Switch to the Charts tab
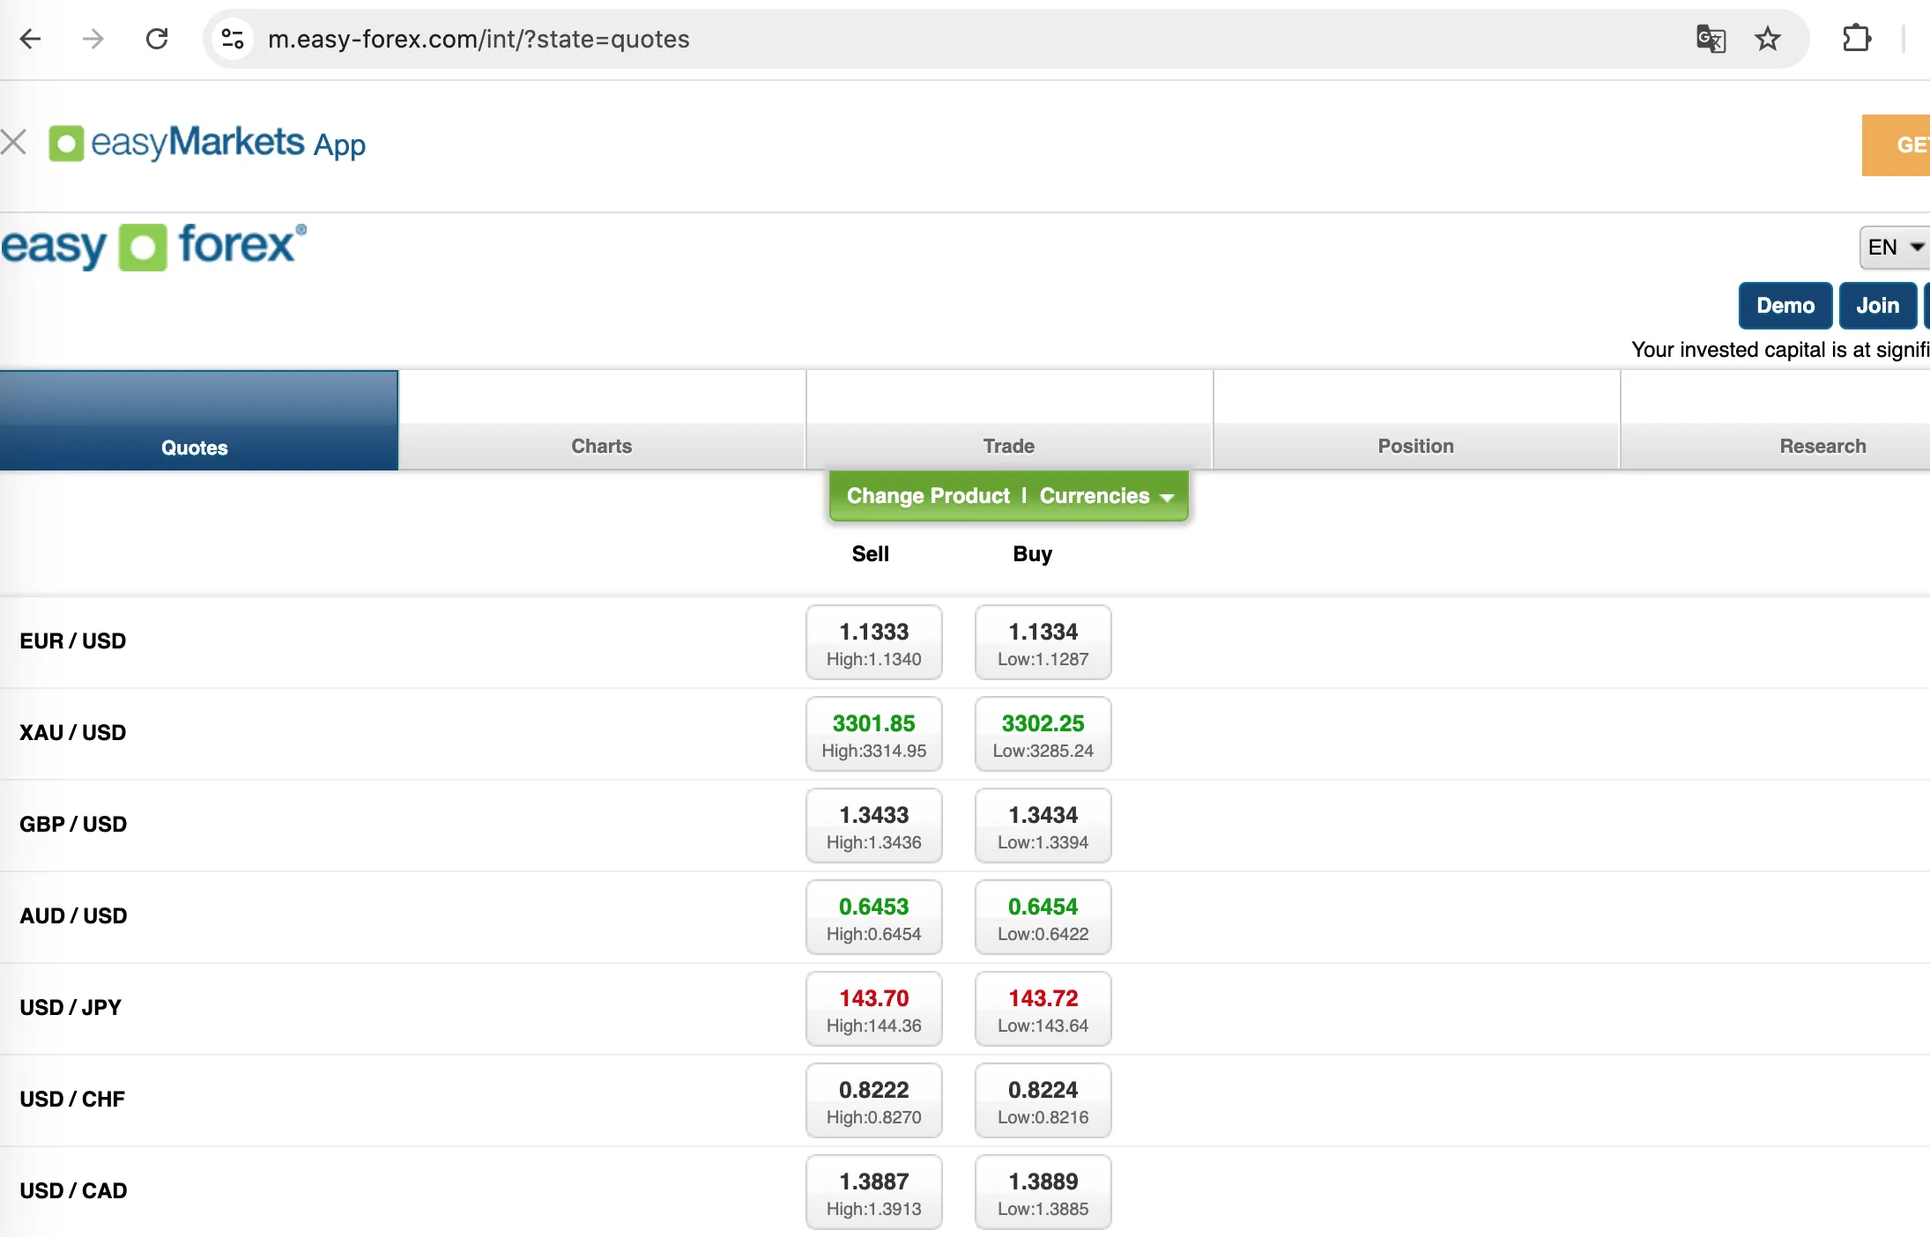Viewport: 1930px width, 1237px height. pos(602,420)
